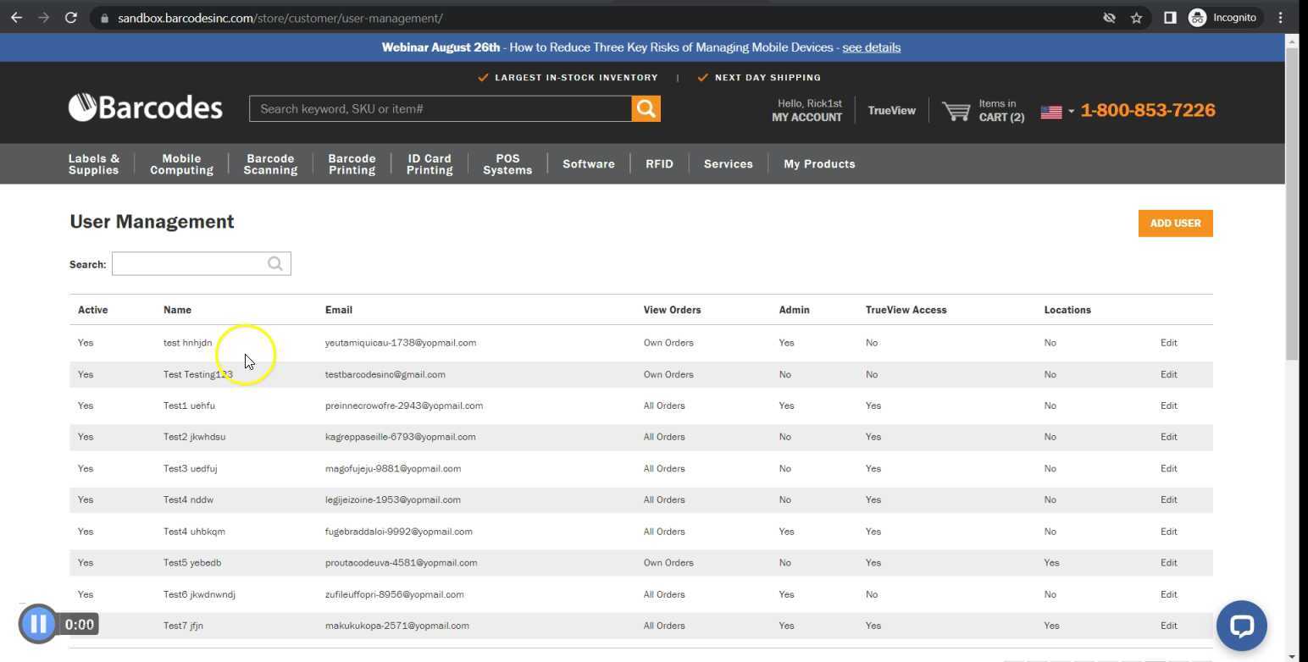This screenshot has height=662, width=1308.
Task: Open the live chat bubble
Action: (1241, 626)
